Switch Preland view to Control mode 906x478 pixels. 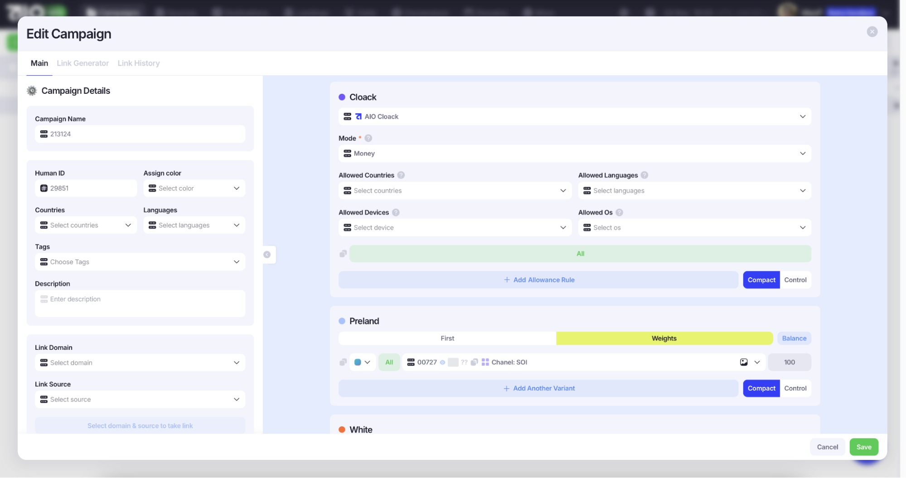(795, 388)
